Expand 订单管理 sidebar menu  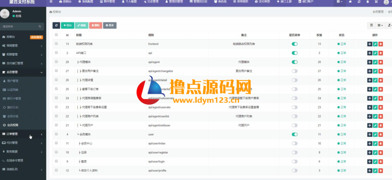(x=23, y=134)
